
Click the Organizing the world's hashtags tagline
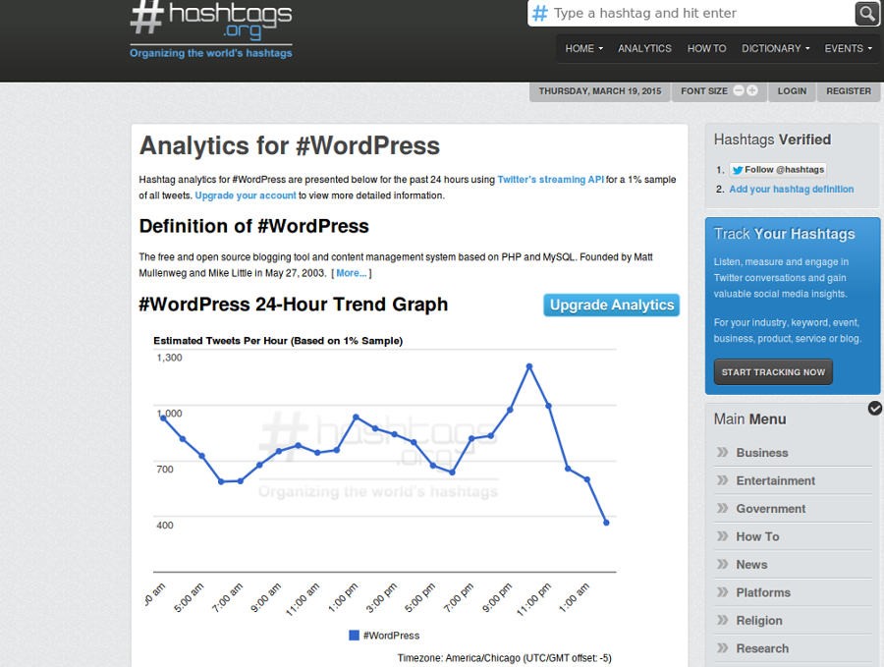(x=211, y=53)
